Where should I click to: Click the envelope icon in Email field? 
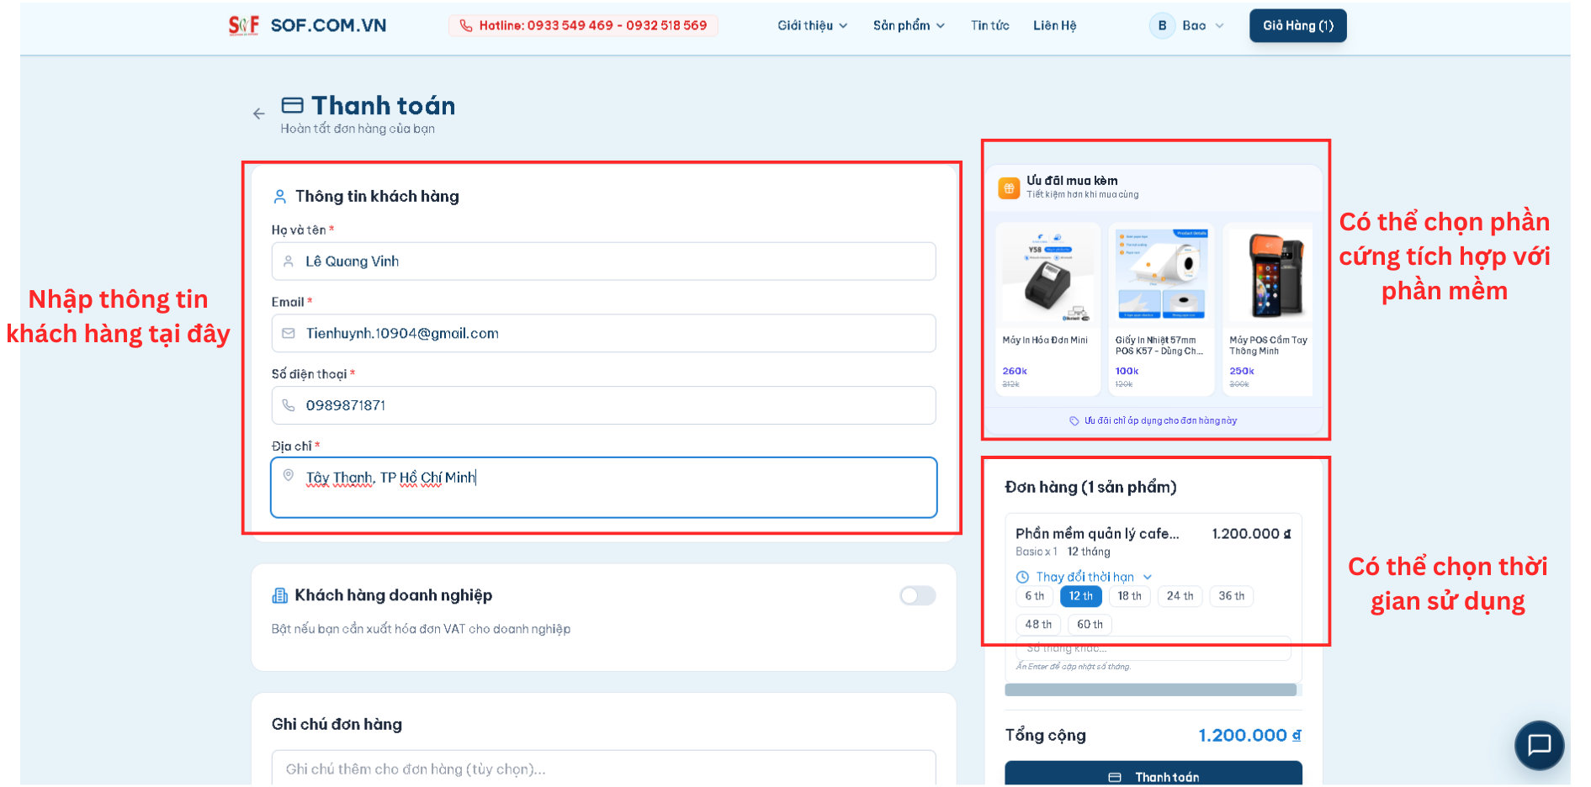(289, 334)
